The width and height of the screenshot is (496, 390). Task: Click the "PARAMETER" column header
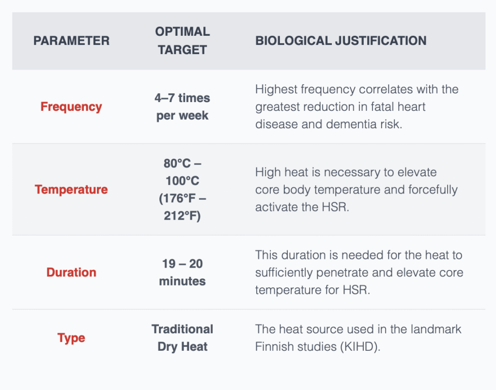71,41
